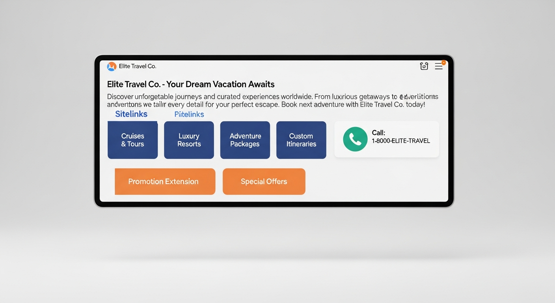Image resolution: width=555 pixels, height=303 pixels.
Task: Click the Elite Travel Co. globe logo
Action: (x=112, y=66)
